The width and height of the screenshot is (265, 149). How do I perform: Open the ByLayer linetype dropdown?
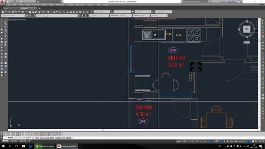pyautogui.click(x=121, y=16)
